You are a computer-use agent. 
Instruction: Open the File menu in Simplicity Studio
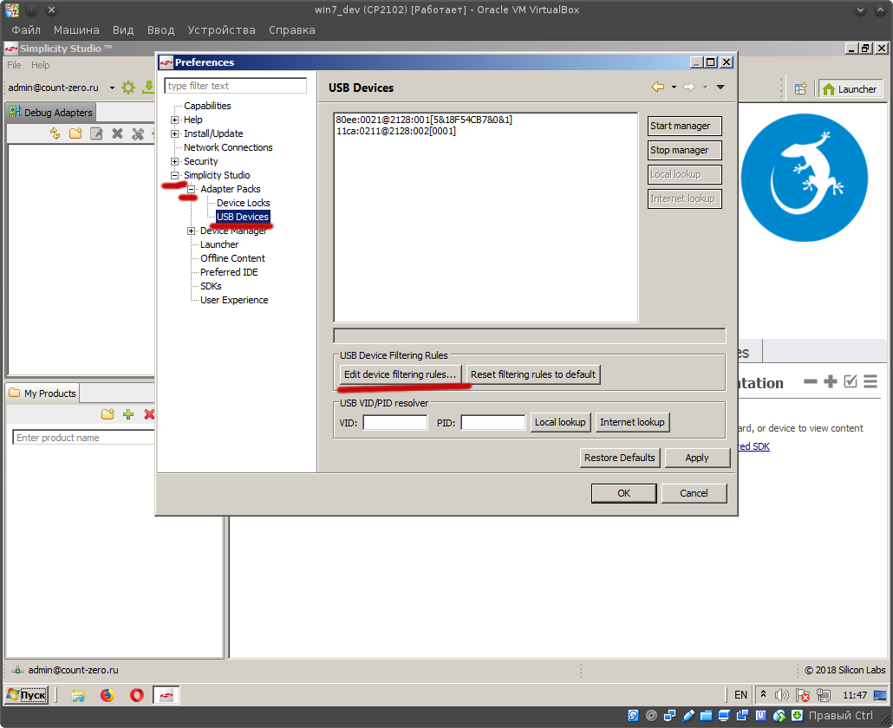[x=14, y=65]
